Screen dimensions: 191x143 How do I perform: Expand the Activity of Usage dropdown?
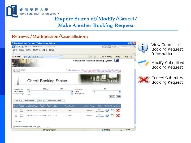click(x=72, y=94)
